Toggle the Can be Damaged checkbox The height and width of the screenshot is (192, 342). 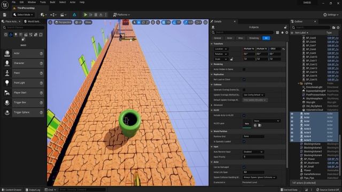tap(244, 167)
